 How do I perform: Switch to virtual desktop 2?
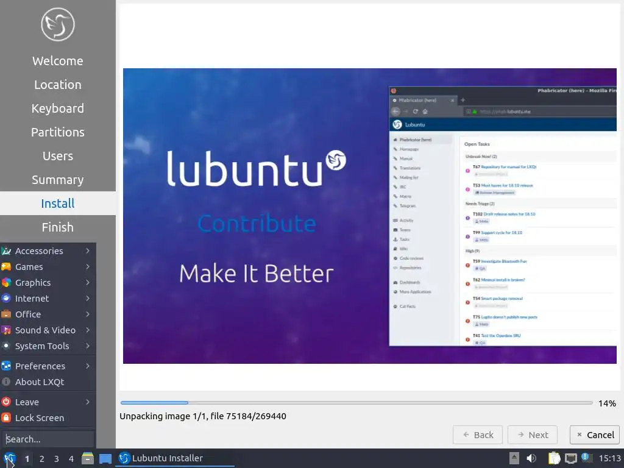pyautogui.click(x=42, y=459)
